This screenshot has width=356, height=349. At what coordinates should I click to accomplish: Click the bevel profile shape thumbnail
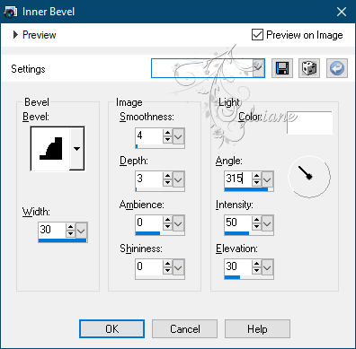pyautogui.click(x=50, y=148)
